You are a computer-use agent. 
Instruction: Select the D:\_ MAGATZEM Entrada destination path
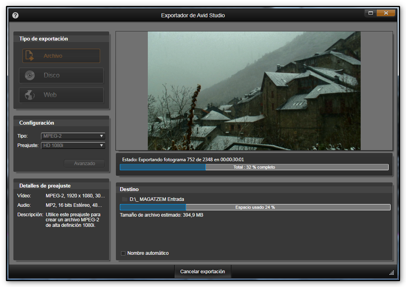point(156,199)
